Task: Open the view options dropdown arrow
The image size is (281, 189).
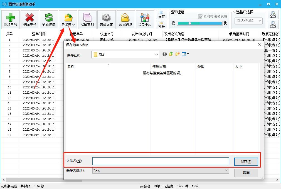Action: coord(188,54)
